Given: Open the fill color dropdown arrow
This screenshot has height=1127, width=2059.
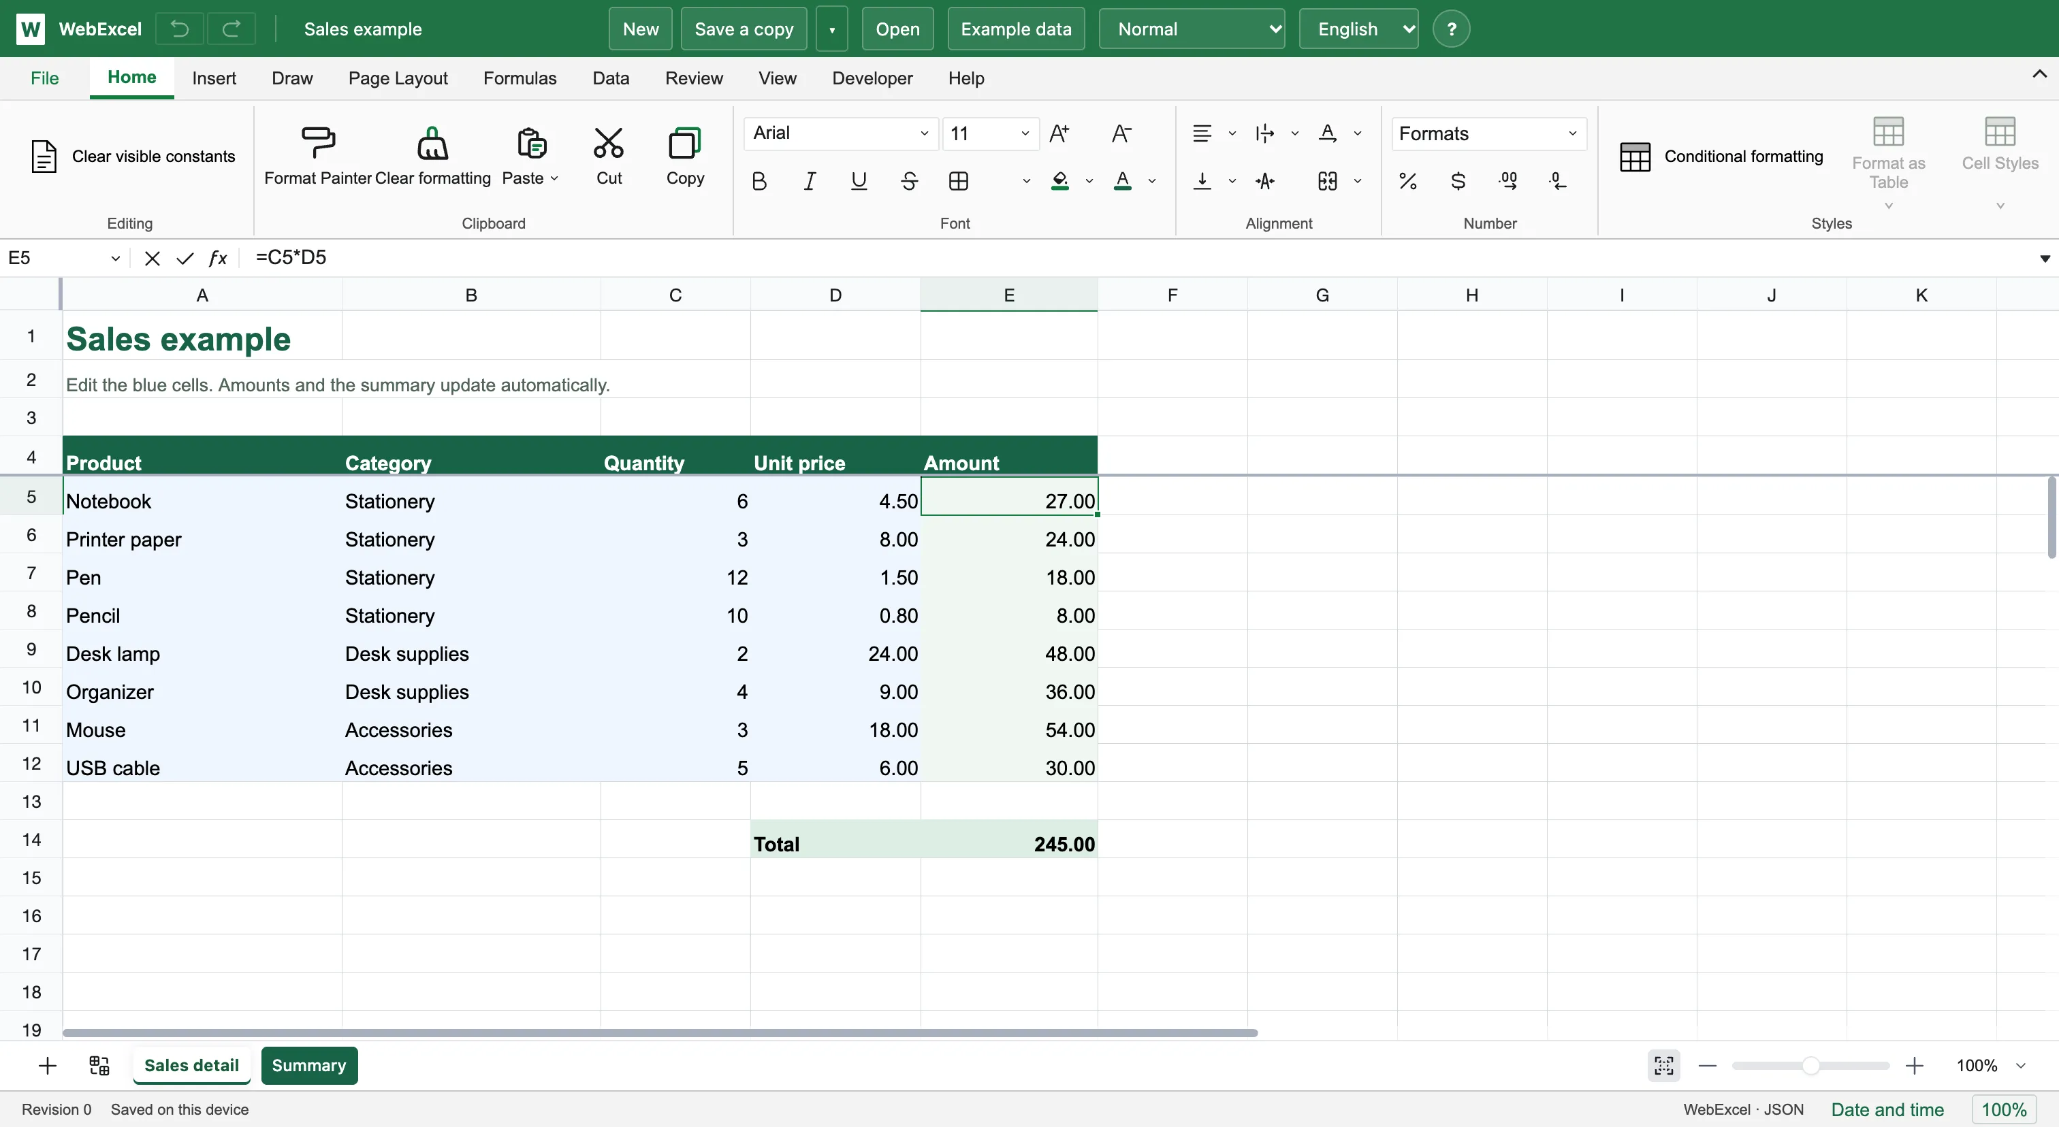Looking at the screenshot, I should coord(1089,181).
